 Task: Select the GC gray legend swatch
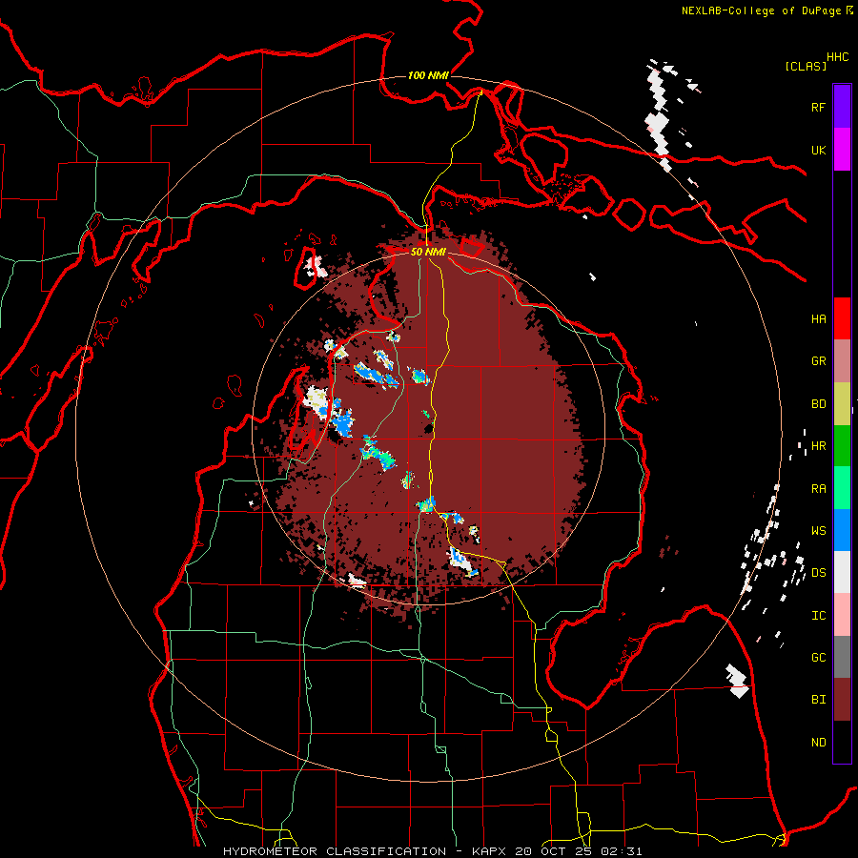[842, 657]
